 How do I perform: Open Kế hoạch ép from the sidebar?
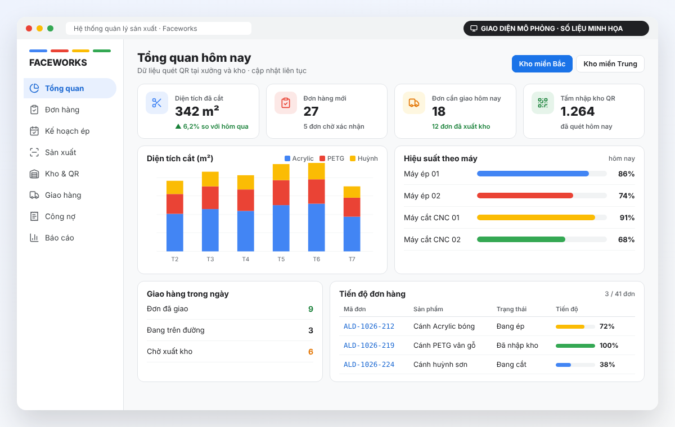[x=70, y=131]
